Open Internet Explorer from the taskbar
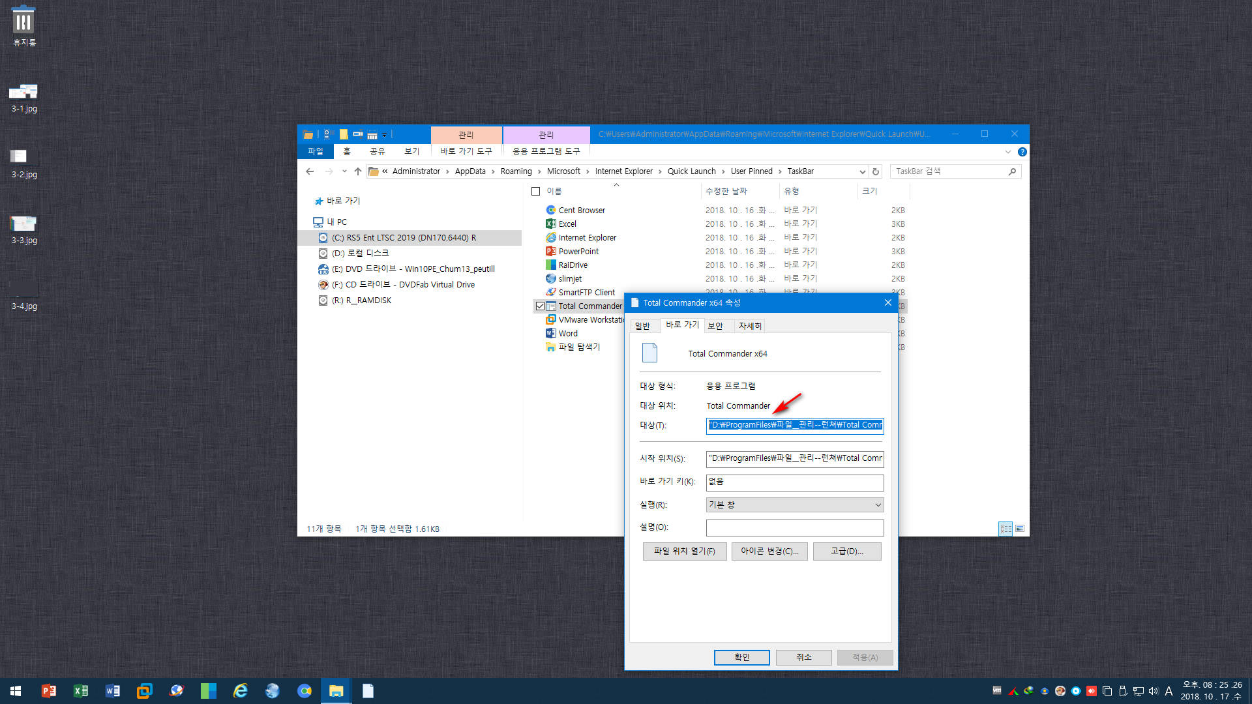This screenshot has height=704, width=1252. (x=240, y=691)
